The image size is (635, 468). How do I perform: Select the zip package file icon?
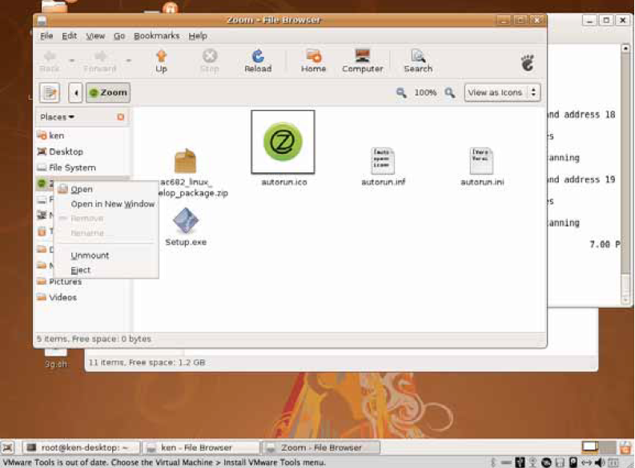pos(186,161)
